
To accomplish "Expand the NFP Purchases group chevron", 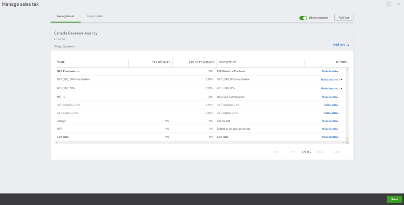I will pyautogui.click(x=78, y=71).
